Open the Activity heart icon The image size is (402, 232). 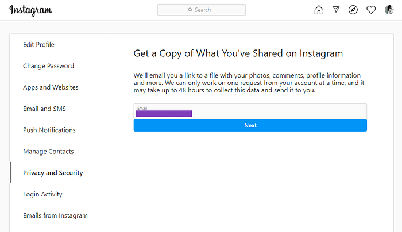point(371,10)
